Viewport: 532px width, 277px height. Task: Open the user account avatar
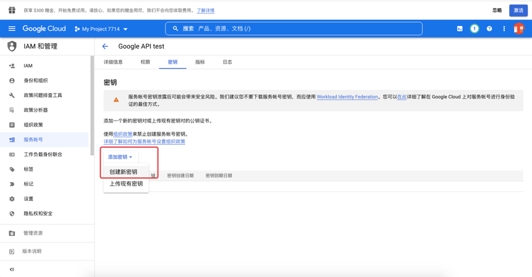pos(518,29)
